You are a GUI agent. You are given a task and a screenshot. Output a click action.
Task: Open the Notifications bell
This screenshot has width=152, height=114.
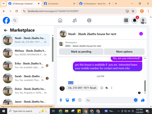coord(135,20)
